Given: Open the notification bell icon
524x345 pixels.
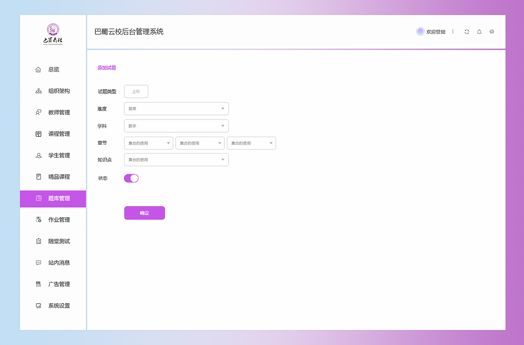Looking at the screenshot, I should click(479, 32).
